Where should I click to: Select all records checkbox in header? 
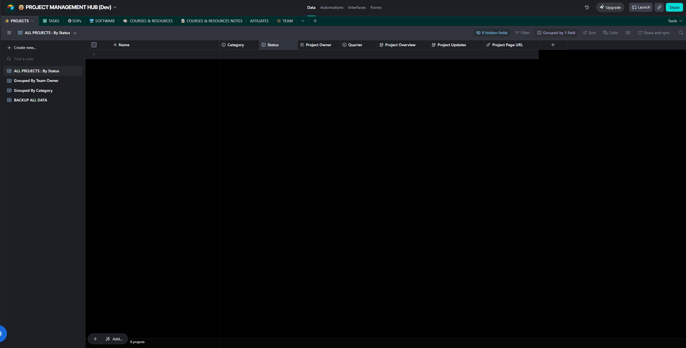pos(94,45)
